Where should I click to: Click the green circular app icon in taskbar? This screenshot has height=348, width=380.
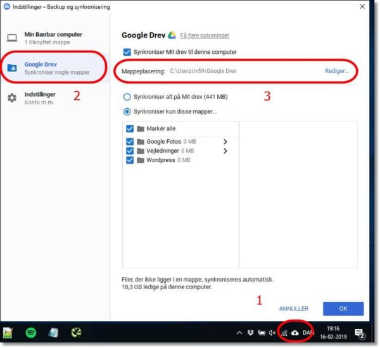pyautogui.click(x=76, y=333)
